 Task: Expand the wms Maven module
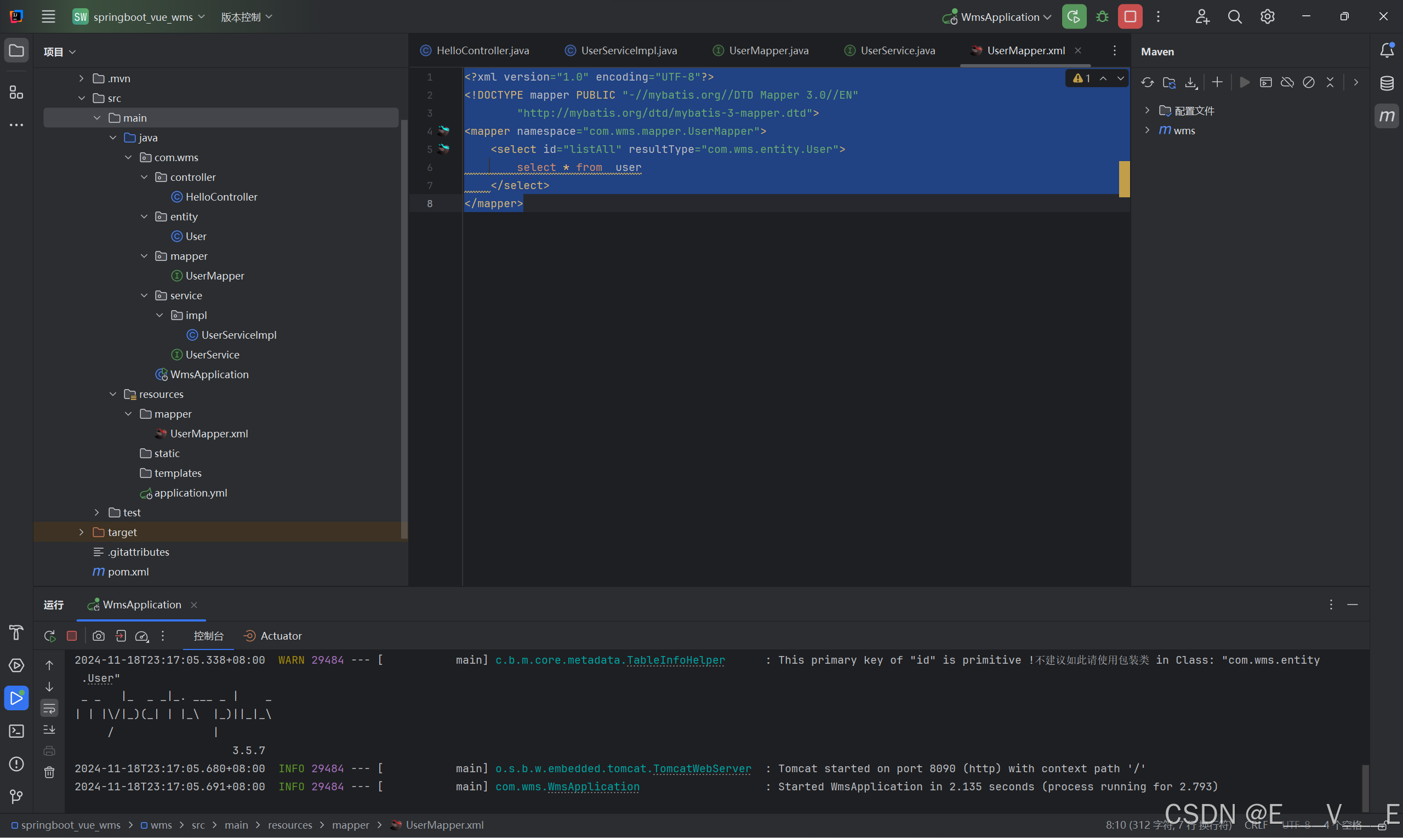(1147, 130)
